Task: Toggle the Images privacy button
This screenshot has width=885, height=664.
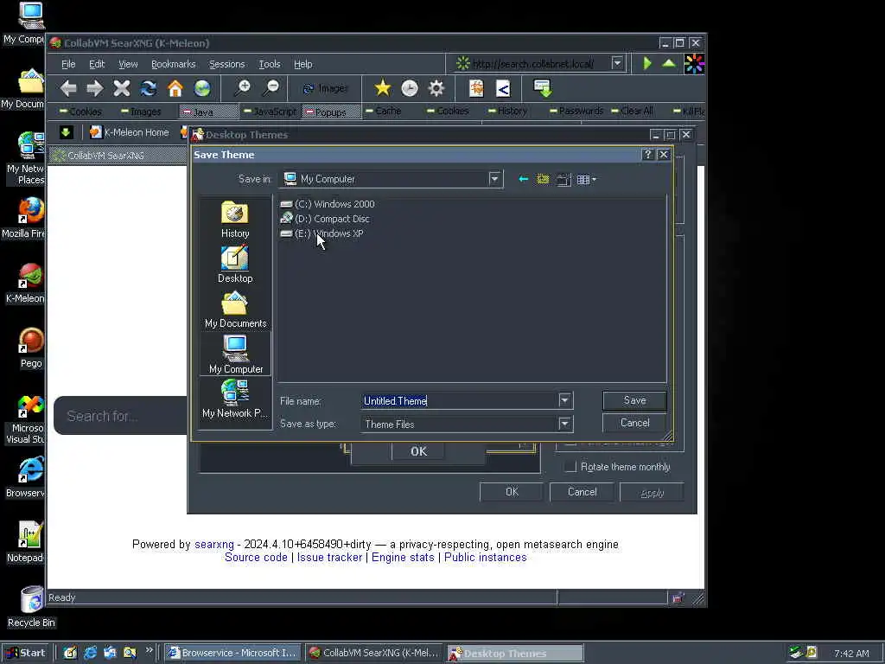Action: coord(141,112)
